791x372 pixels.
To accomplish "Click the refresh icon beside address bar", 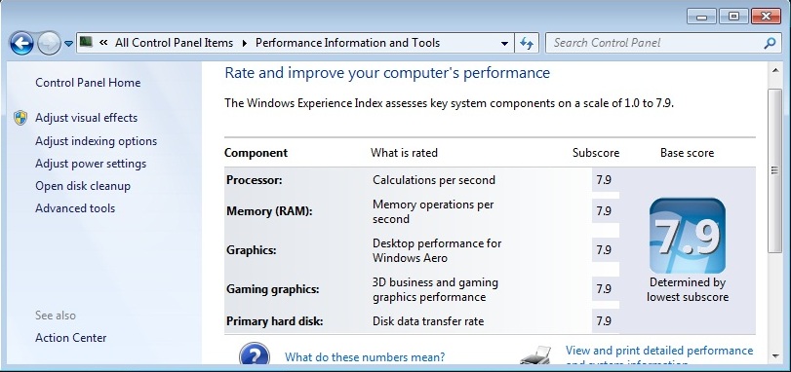I will pos(527,43).
